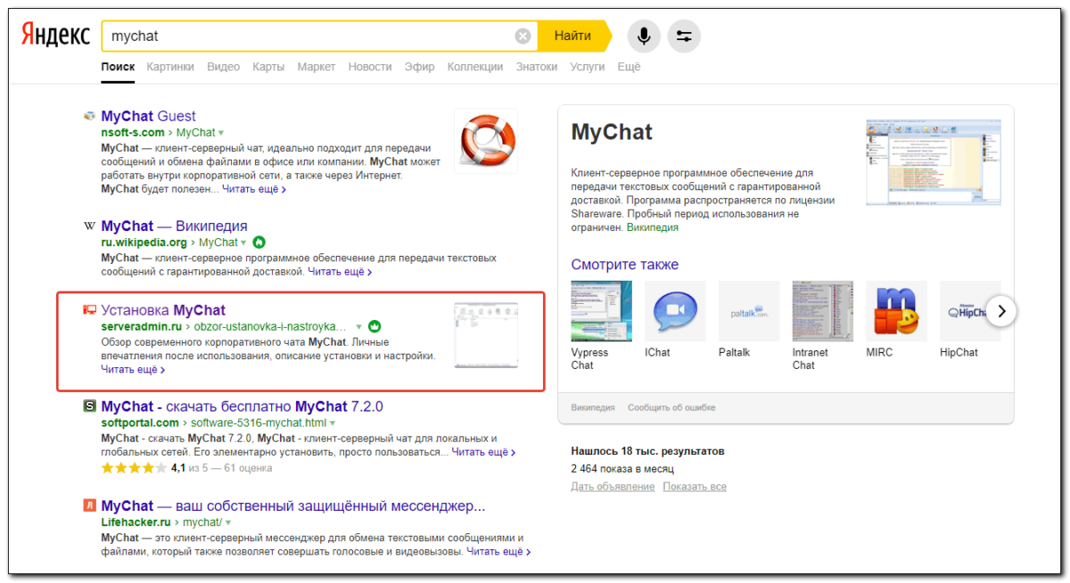Click the Сообщить об ошибке link
This screenshot has height=583, width=1070.
[x=671, y=407]
